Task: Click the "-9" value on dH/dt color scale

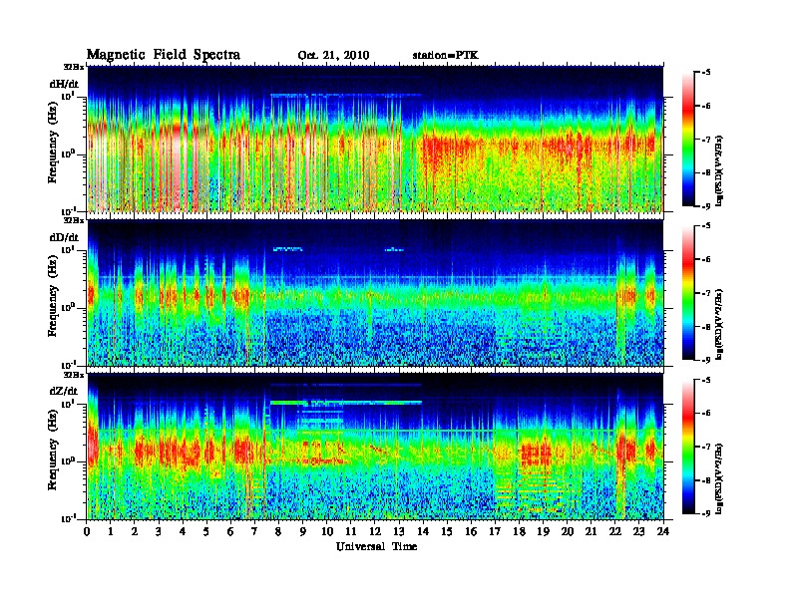Action: pos(706,206)
